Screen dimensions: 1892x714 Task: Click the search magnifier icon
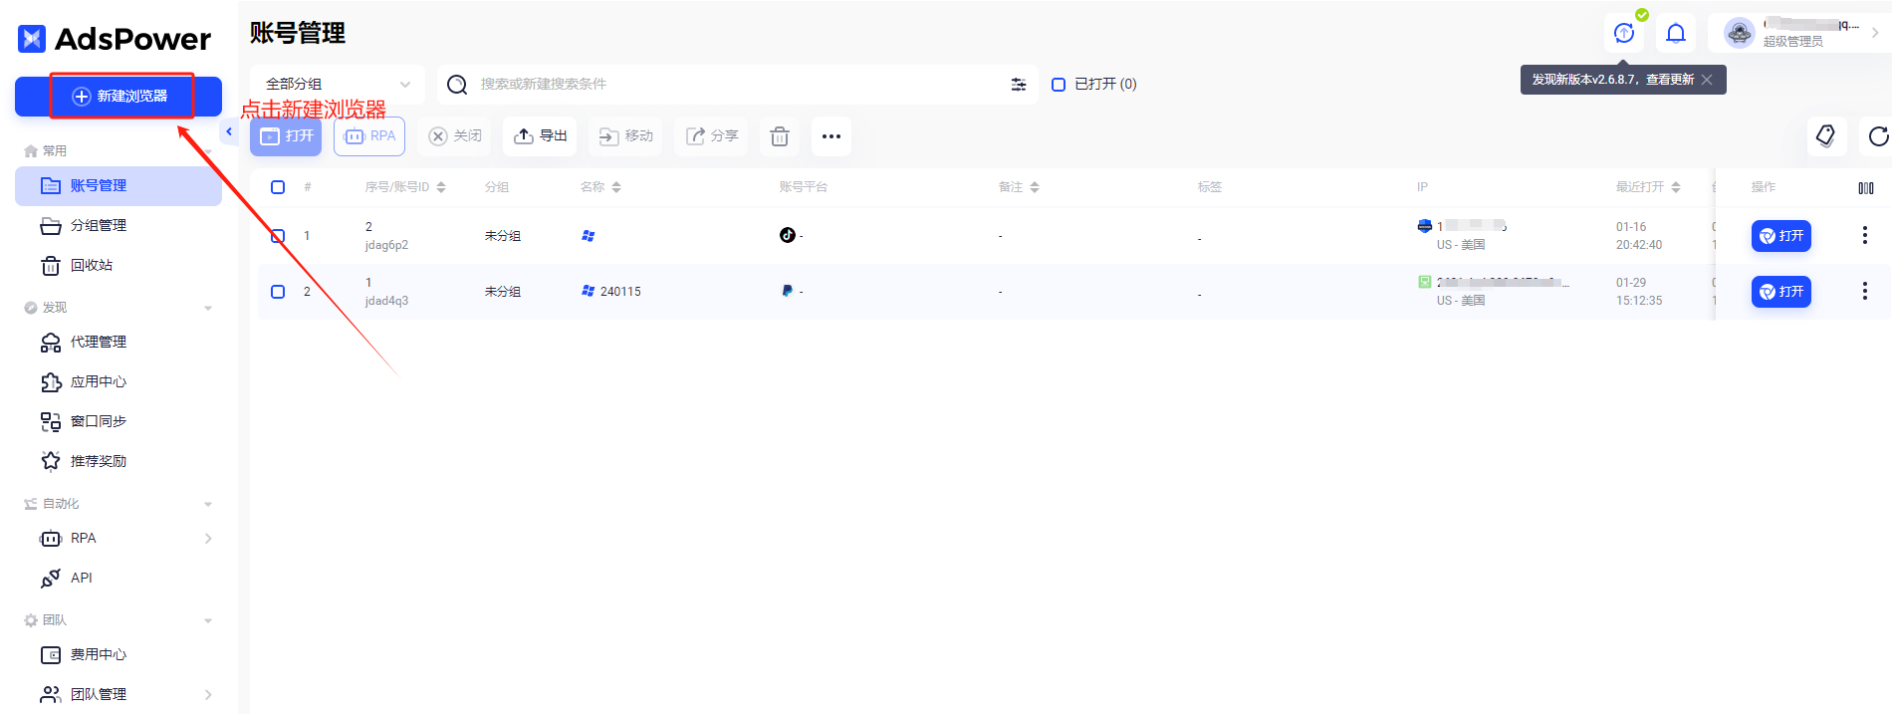coord(457,85)
